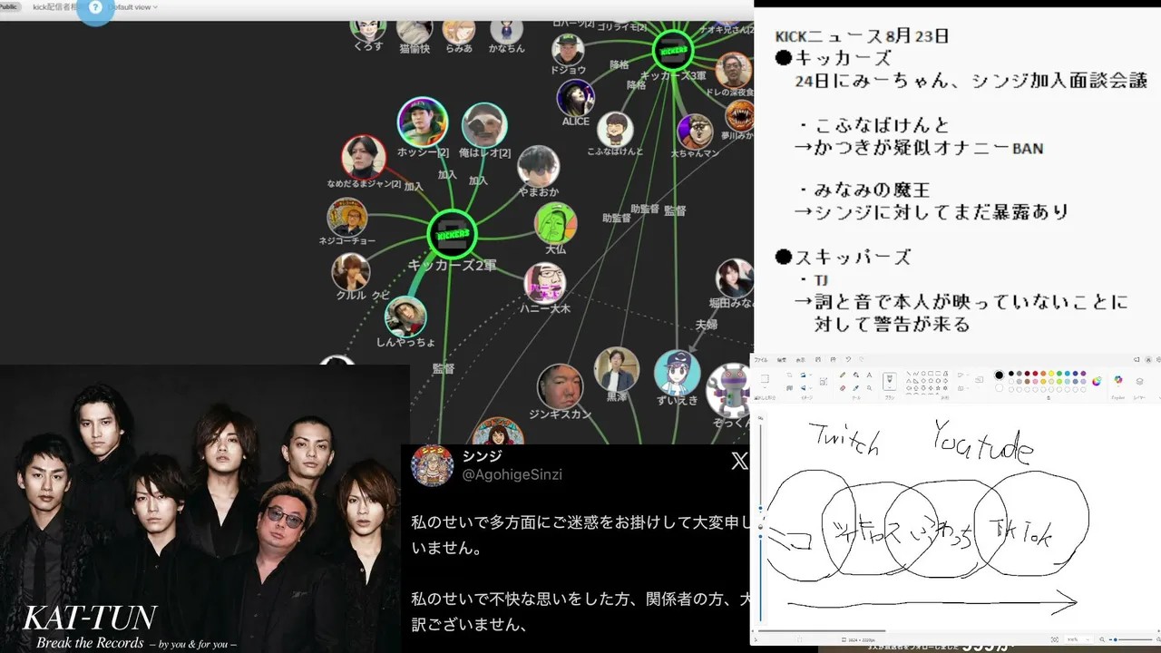Launch the Copilot button in Paint

(1118, 380)
